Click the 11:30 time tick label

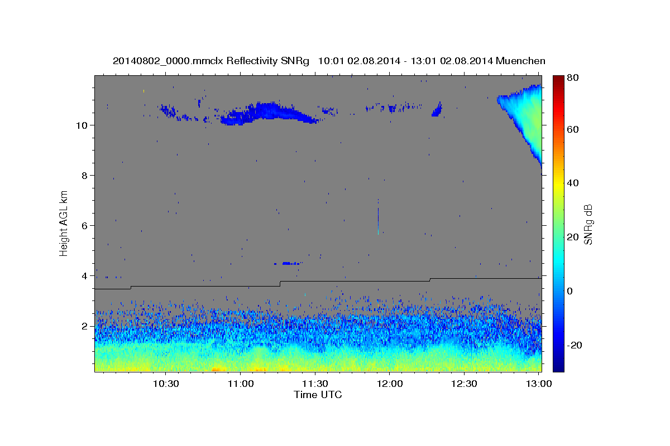[315, 384]
